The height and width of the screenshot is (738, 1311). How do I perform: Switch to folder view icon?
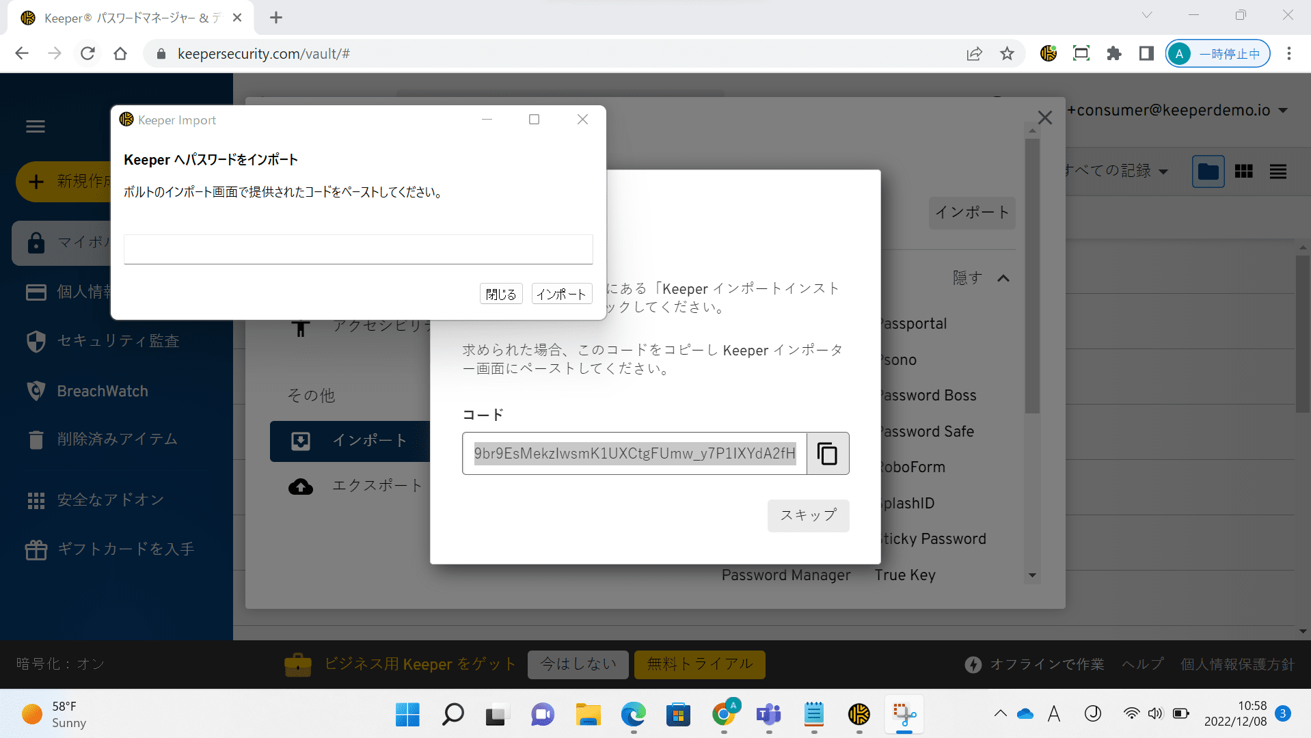pyautogui.click(x=1208, y=172)
